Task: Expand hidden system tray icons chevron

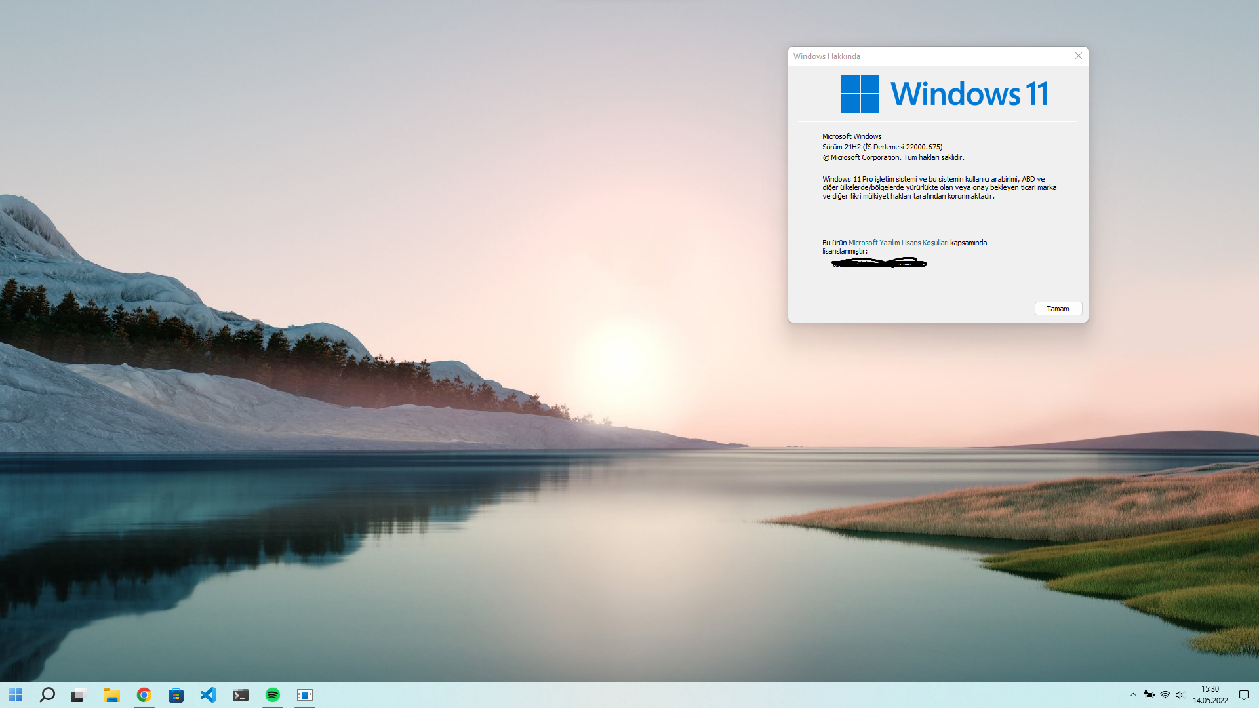Action: click(1133, 695)
